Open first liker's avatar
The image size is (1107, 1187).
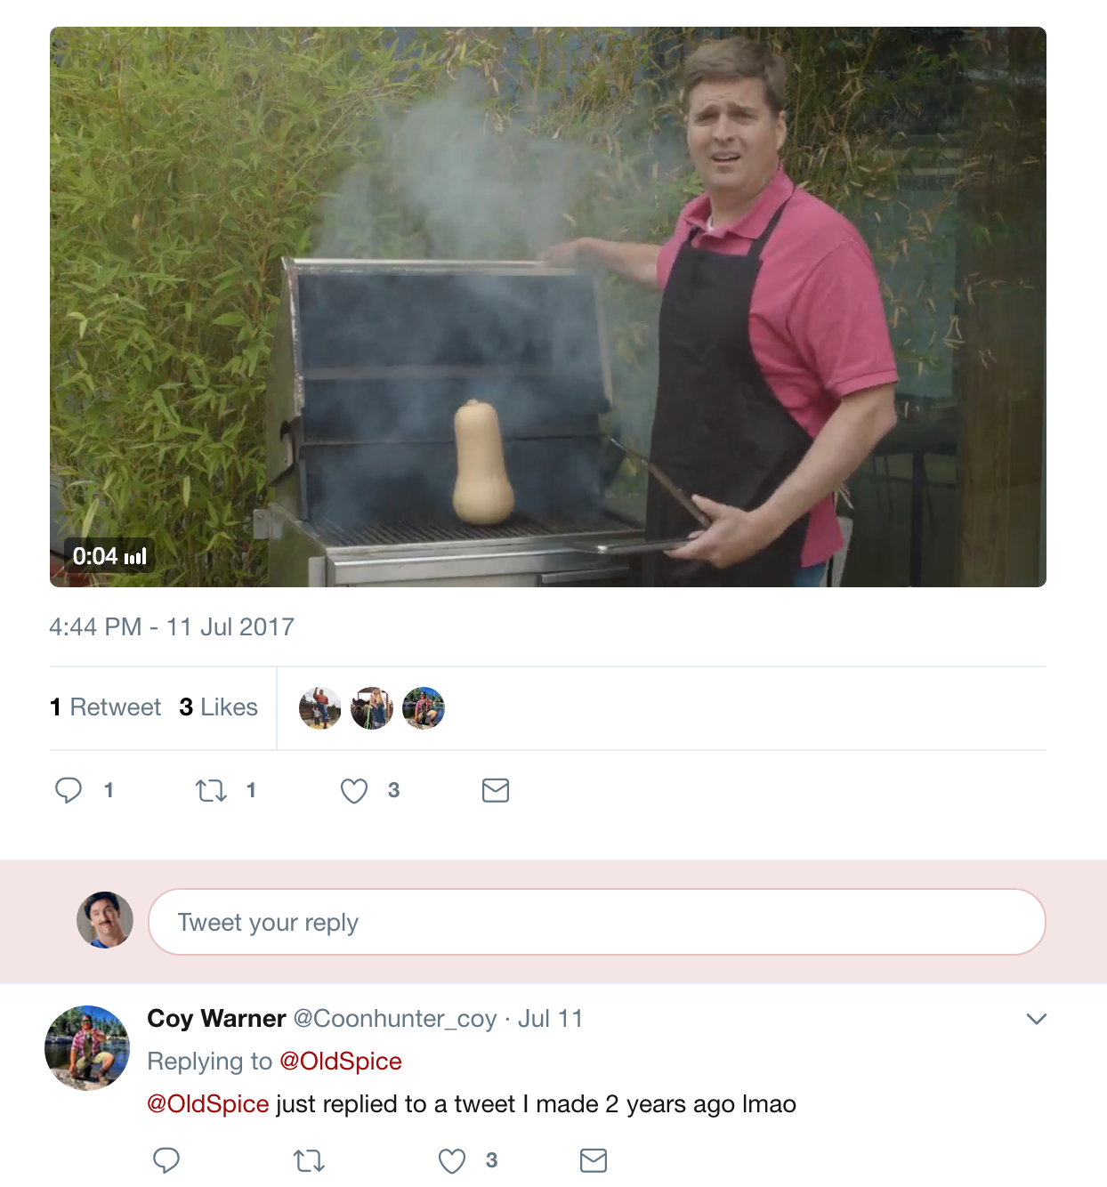(x=320, y=708)
